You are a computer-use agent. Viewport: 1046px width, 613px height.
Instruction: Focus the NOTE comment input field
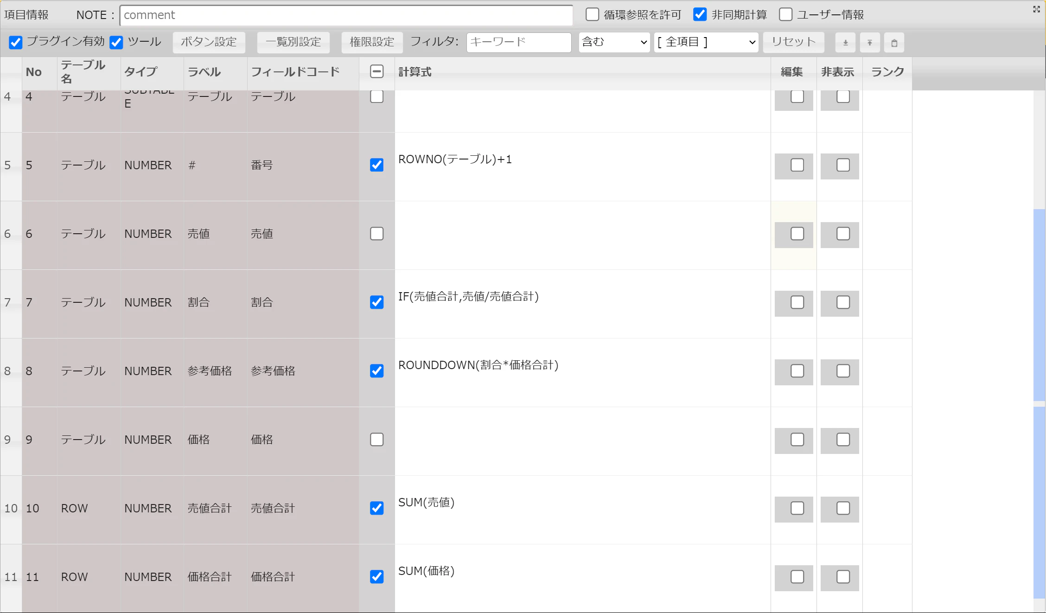tap(346, 15)
